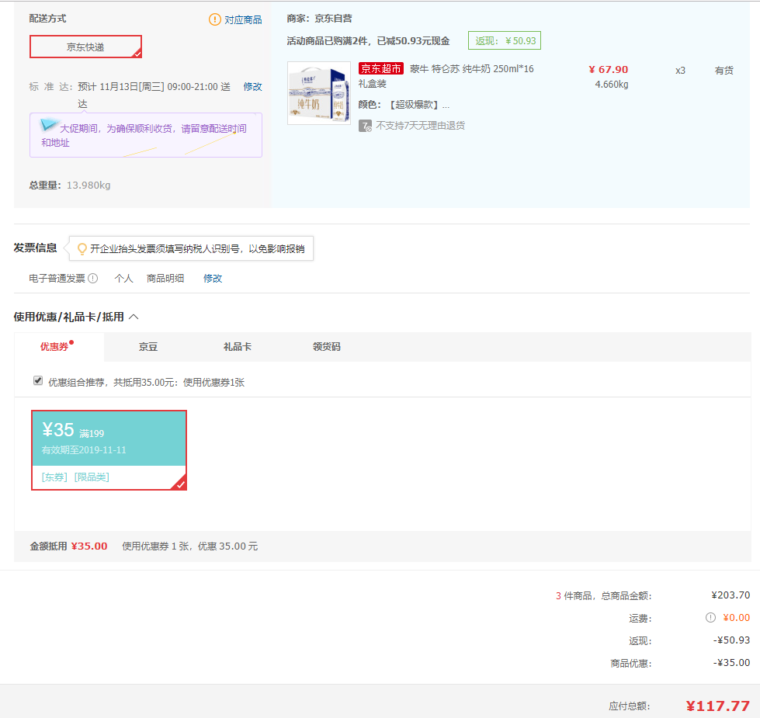Click the lightbulb icon in the invoice tip
Image resolution: width=760 pixels, height=718 pixels.
click(82, 248)
